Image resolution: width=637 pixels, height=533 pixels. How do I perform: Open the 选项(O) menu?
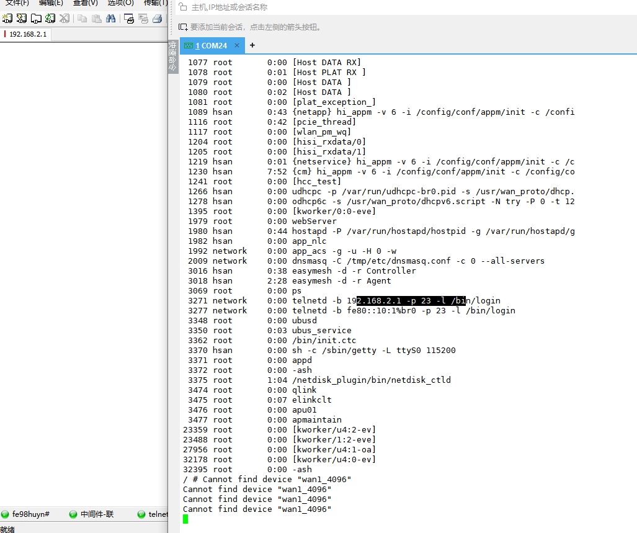click(120, 3)
